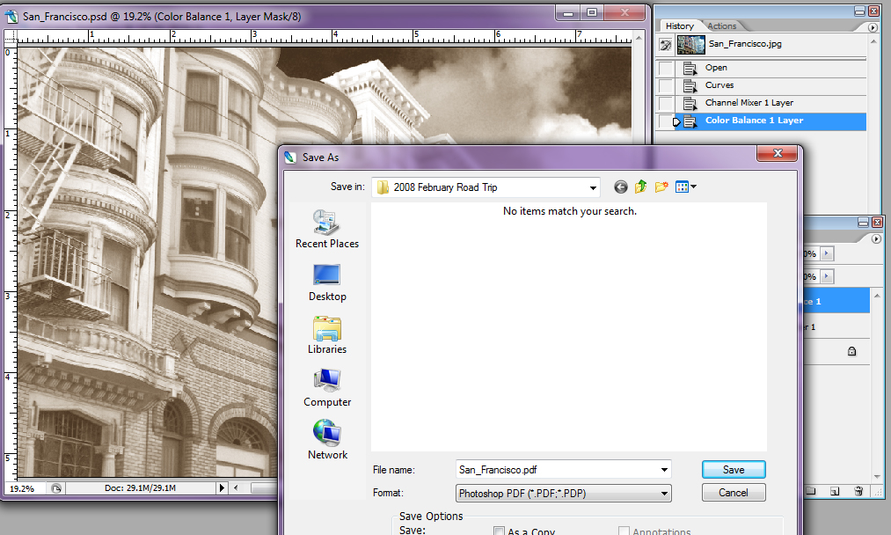Create a new folder in Save As dialog
Viewport: 891px width, 535px height.
click(x=661, y=187)
